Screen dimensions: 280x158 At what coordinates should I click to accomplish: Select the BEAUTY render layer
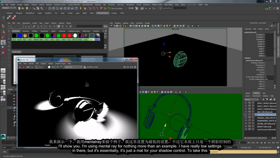tap(264, 127)
